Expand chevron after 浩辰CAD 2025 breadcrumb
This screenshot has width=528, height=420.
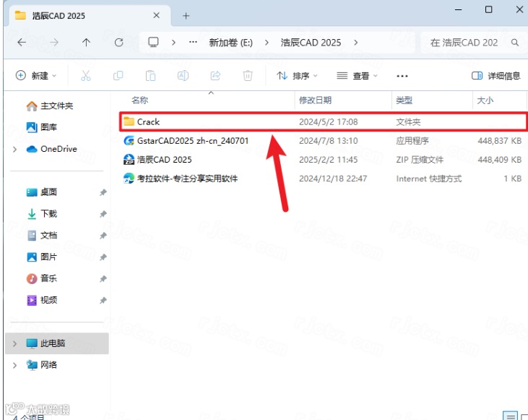356,43
